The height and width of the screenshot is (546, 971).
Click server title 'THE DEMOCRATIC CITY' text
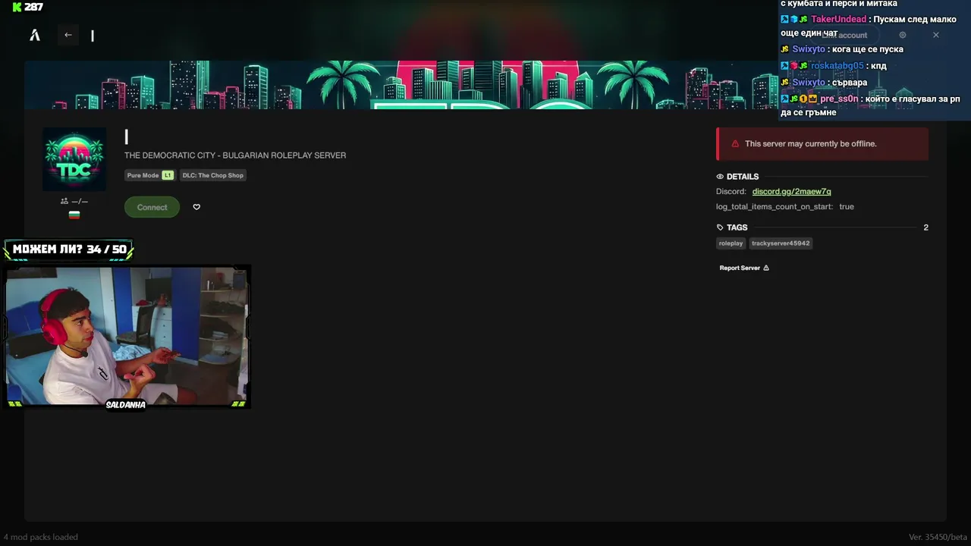point(235,155)
